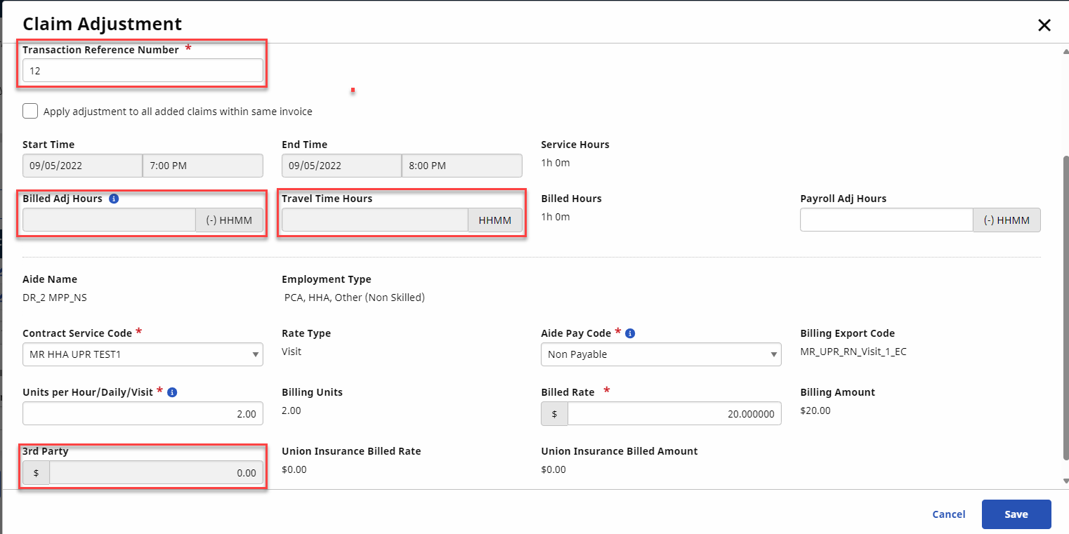
Task: Click the End Time 8:00 PM field
Action: click(x=461, y=166)
